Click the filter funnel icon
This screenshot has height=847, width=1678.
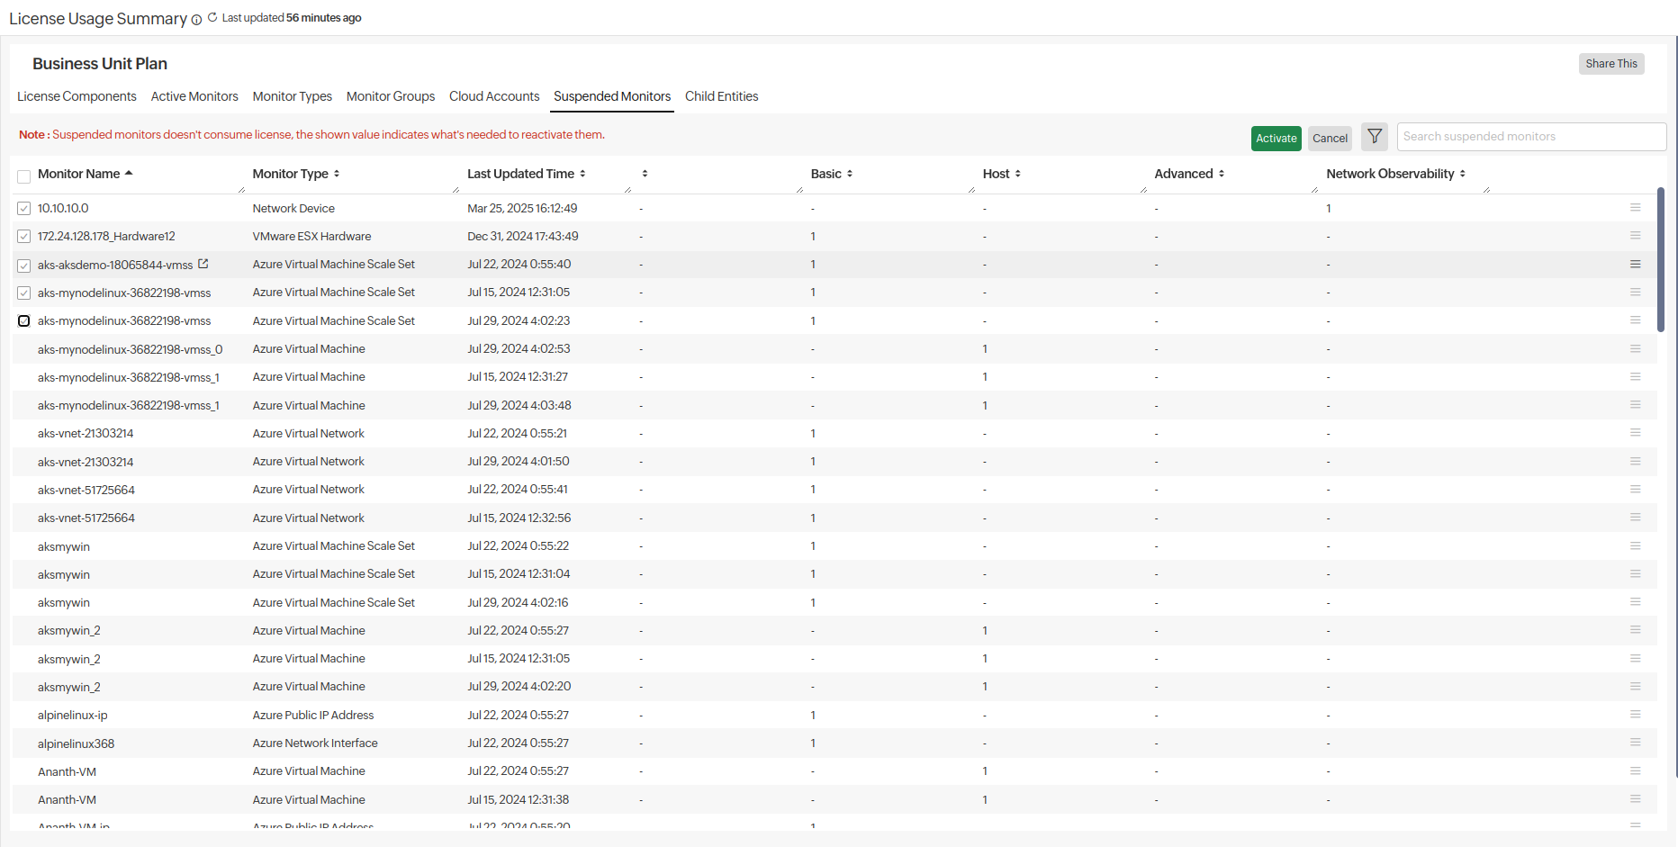[1374, 137]
